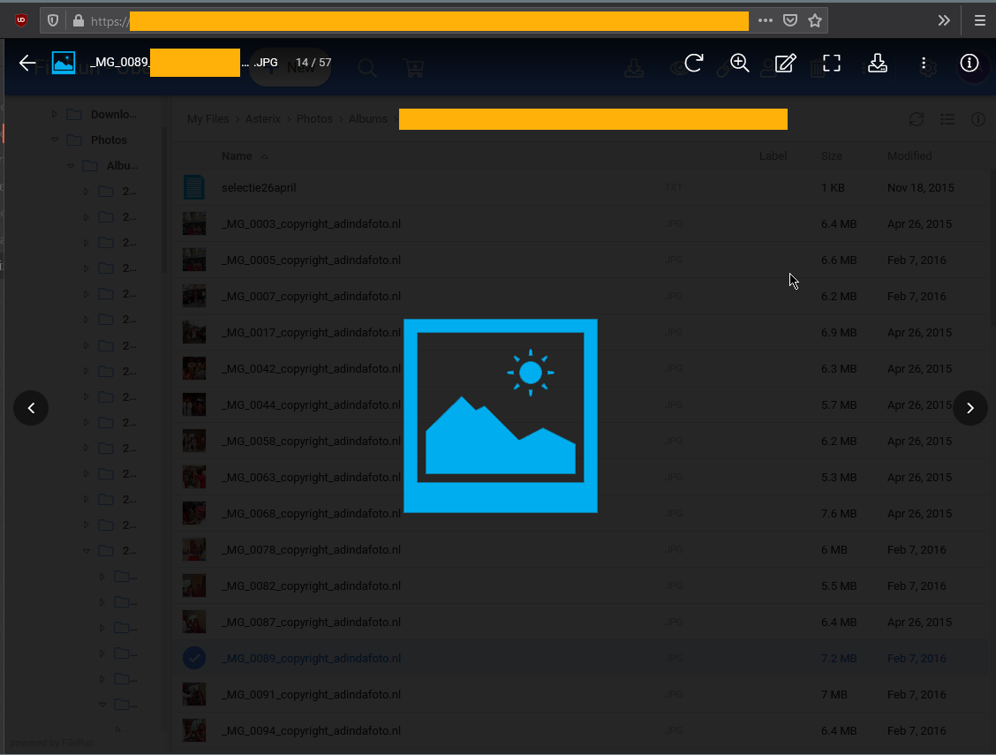The image size is (996, 755).
Task: Click the Label column header
Action: pos(773,156)
